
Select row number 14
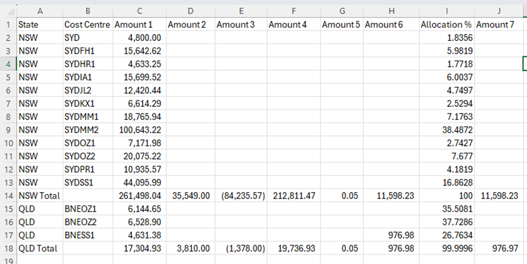pos(8,195)
